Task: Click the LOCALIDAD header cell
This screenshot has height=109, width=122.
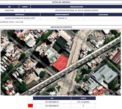Action: tap(103, 15)
